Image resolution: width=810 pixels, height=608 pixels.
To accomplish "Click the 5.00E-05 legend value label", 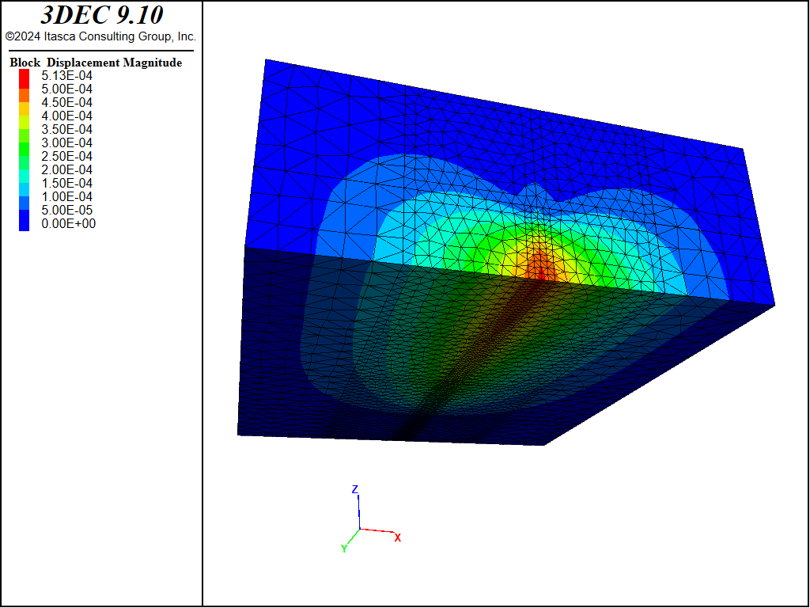I will (x=67, y=210).
